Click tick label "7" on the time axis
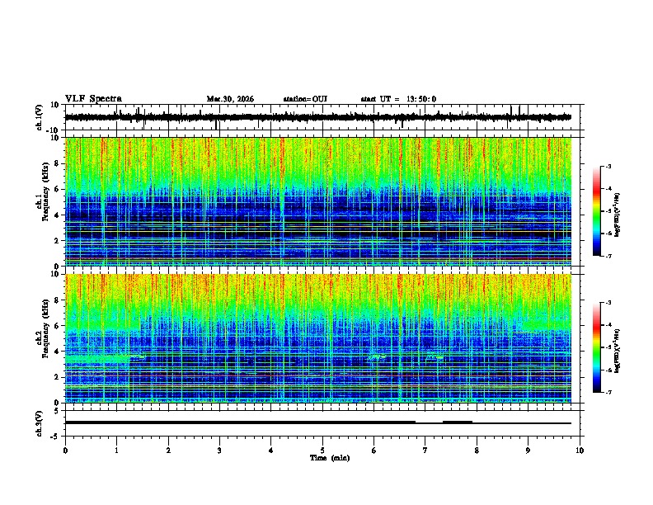The width and height of the screenshot is (653, 505). (425, 451)
